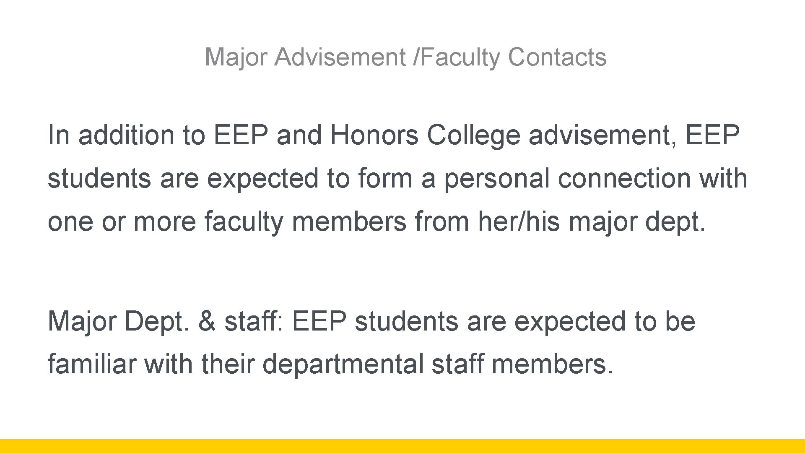Click the slide title Major Advisement /Faculty Contacts

405,57
